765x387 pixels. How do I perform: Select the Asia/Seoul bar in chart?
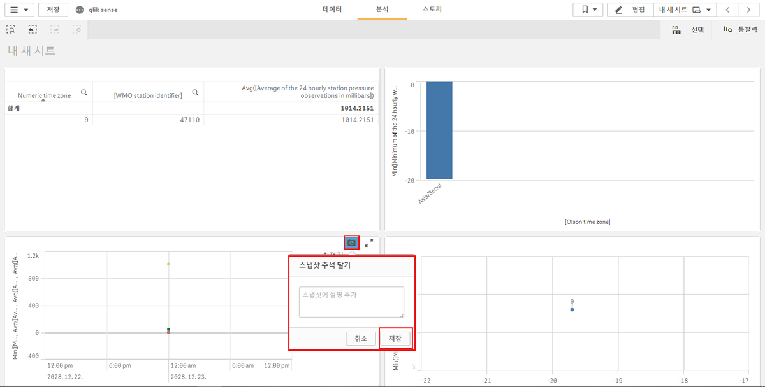(x=439, y=130)
